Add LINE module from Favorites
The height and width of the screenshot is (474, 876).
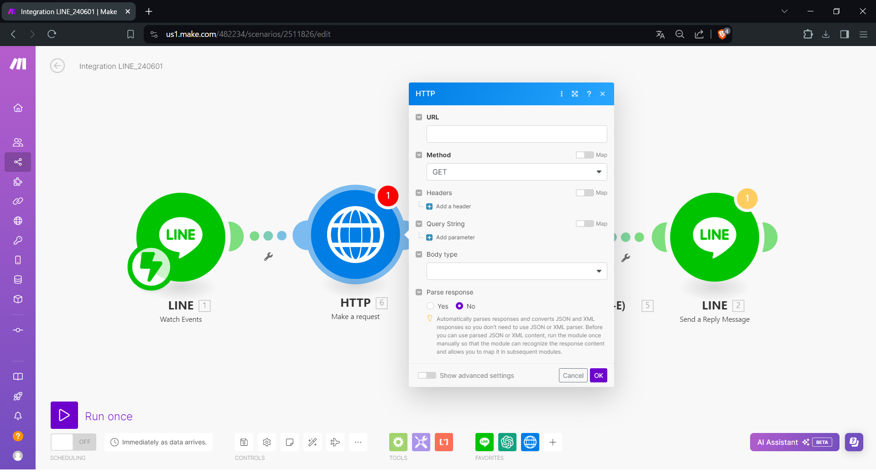click(485, 442)
